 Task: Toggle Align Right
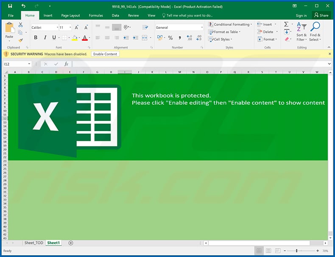tap(117, 38)
